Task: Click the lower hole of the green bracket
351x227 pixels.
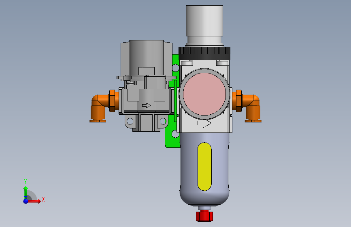Action: 175,134
